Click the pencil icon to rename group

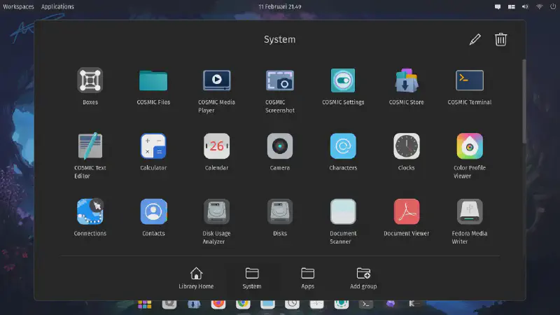(475, 40)
